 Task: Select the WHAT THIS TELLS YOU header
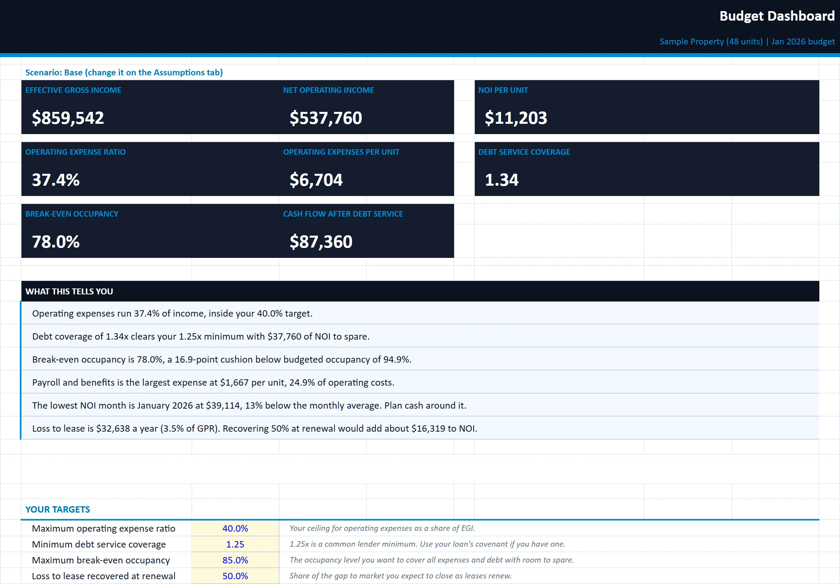(x=420, y=291)
